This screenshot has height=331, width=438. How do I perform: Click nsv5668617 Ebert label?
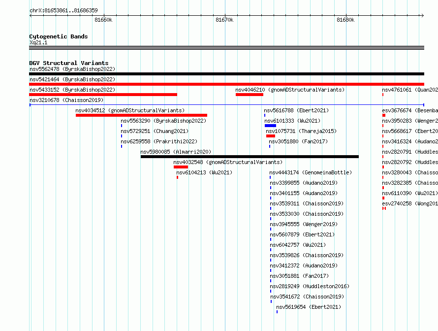(410, 131)
